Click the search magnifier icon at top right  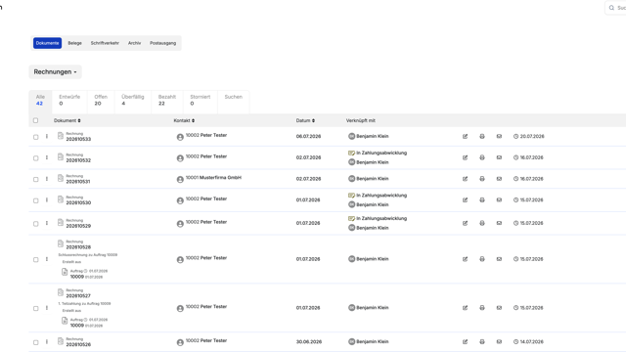click(611, 8)
